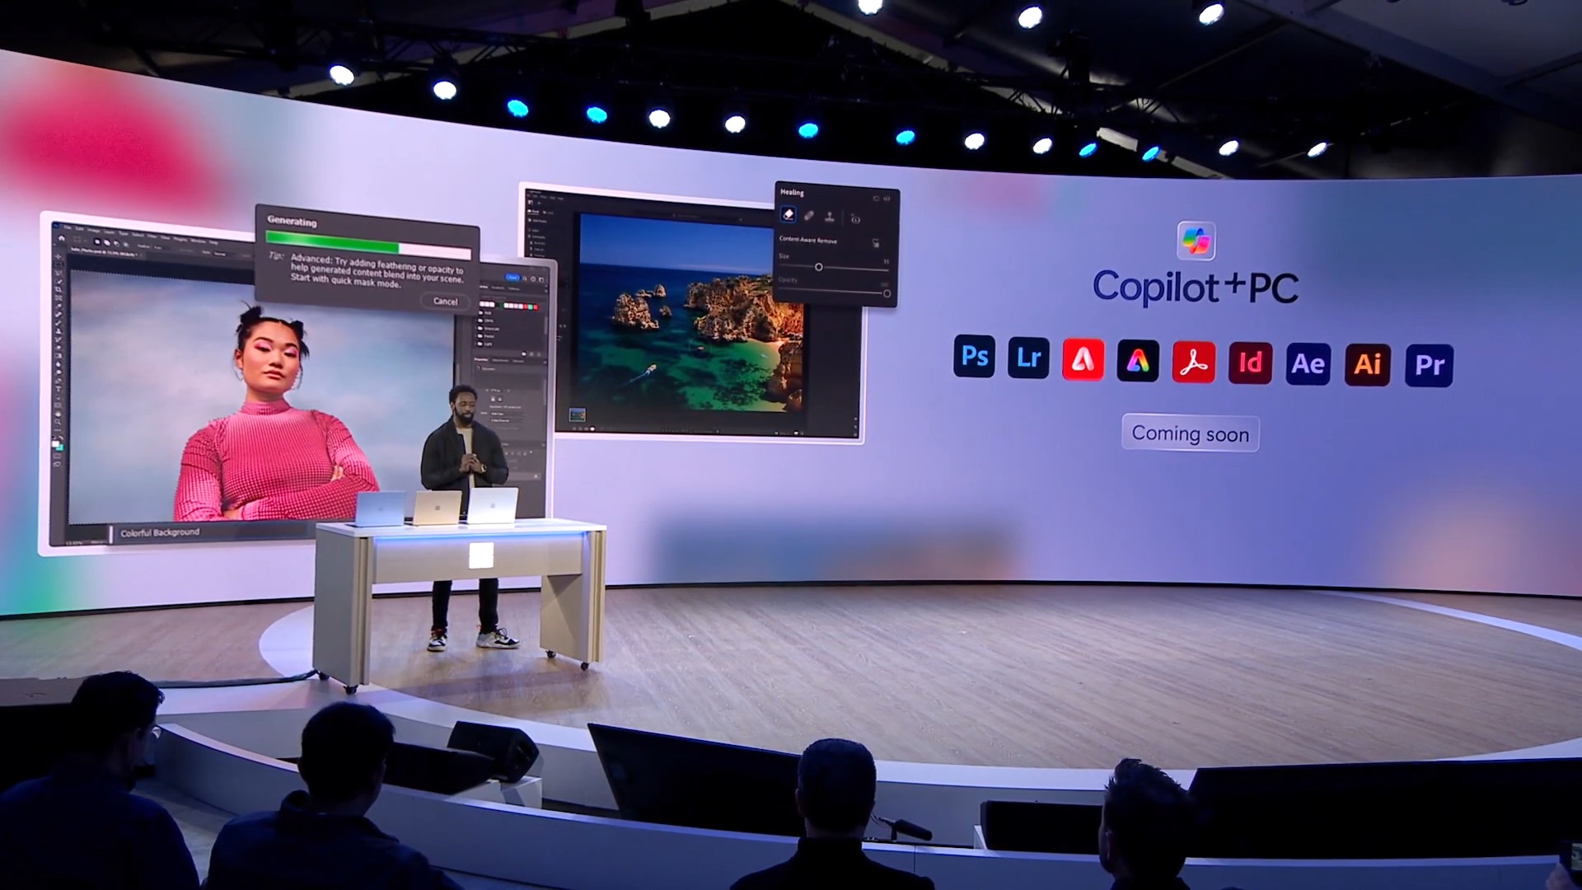Image resolution: width=1582 pixels, height=890 pixels.
Task: Select the Heal bandage tool in Healing panel
Action: (809, 215)
